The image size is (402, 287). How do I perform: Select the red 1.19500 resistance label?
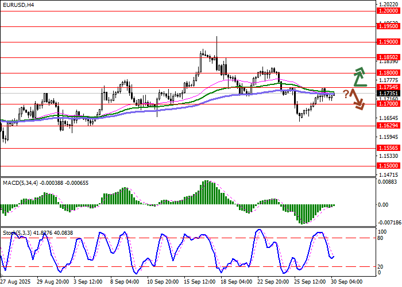pyautogui.click(x=389, y=26)
